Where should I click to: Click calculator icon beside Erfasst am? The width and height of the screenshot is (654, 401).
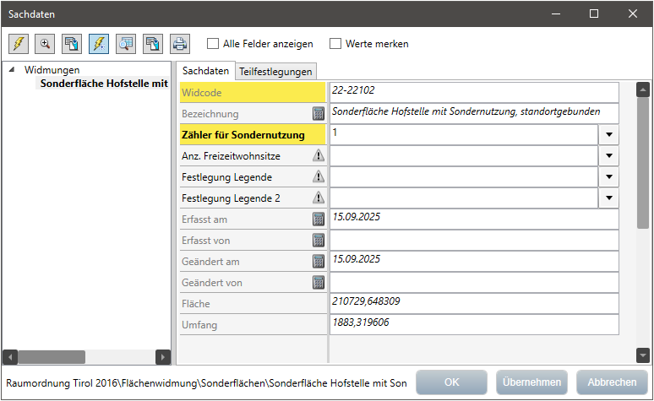click(x=319, y=219)
